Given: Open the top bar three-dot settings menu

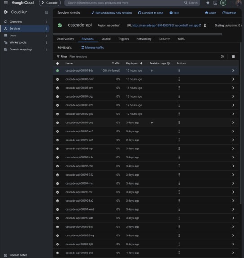Looking at the screenshot, I should (x=231, y=3).
